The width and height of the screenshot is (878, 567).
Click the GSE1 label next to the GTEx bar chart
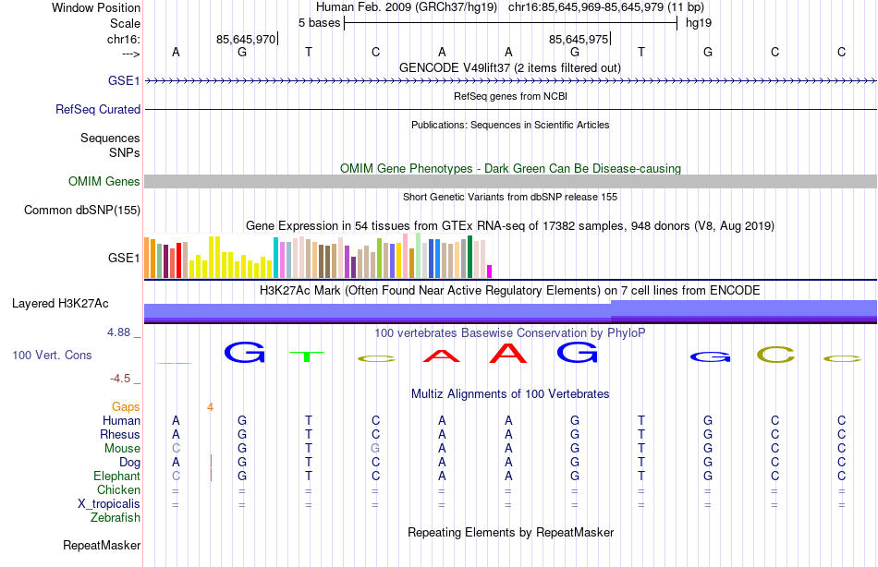[124, 258]
